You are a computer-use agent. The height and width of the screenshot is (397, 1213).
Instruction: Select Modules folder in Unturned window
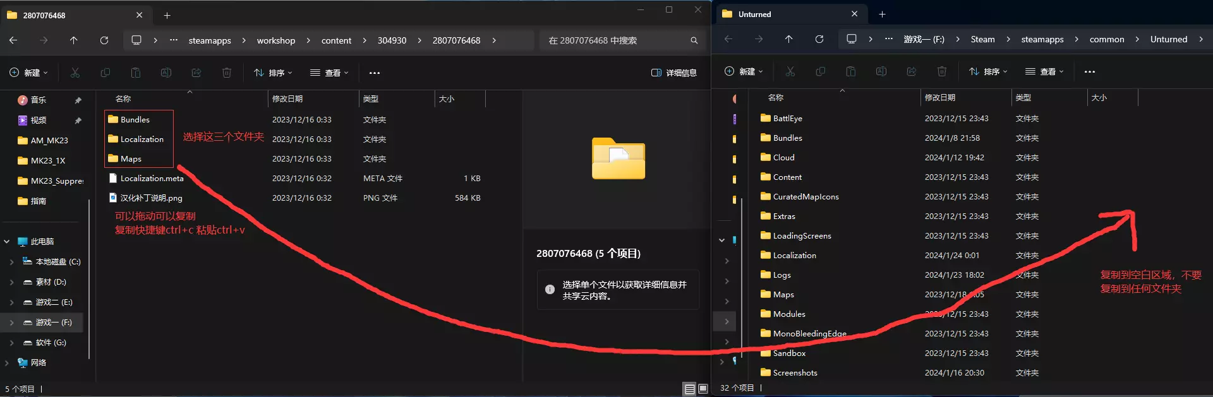[x=783, y=314]
